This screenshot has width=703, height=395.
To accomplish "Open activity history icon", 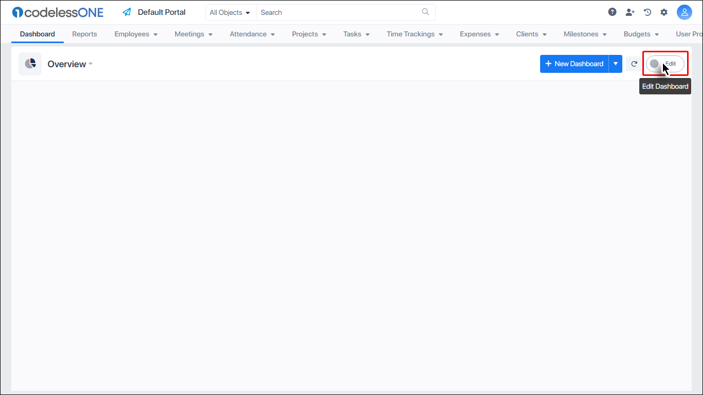I will [x=647, y=12].
